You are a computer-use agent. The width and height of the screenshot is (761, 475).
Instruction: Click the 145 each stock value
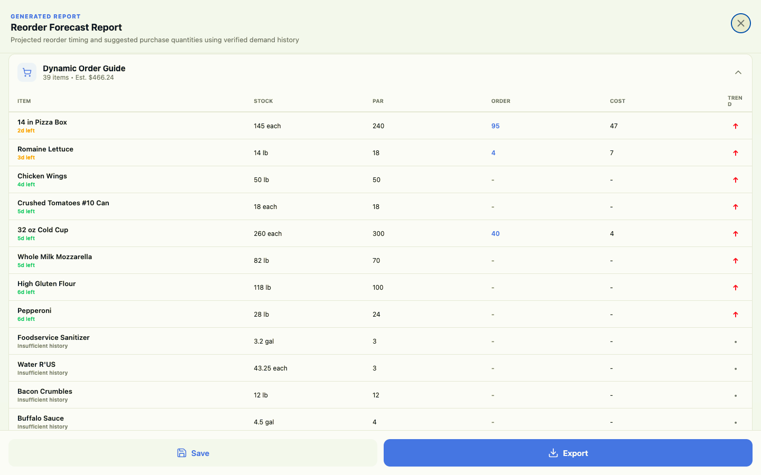pyautogui.click(x=267, y=126)
